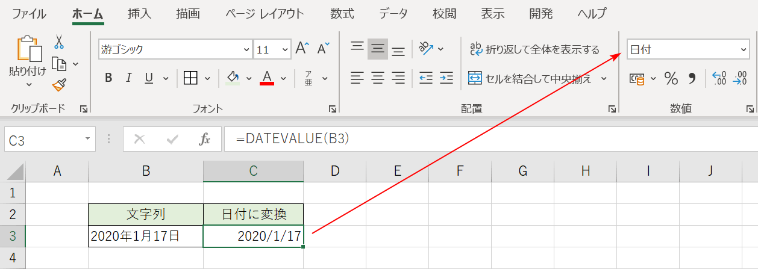This screenshot has width=758, height=269.
Task: Switch to the データ tab
Action: 393,13
